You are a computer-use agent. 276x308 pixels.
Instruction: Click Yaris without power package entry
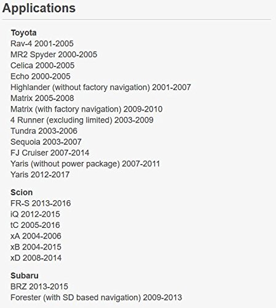tap(85, 164)
